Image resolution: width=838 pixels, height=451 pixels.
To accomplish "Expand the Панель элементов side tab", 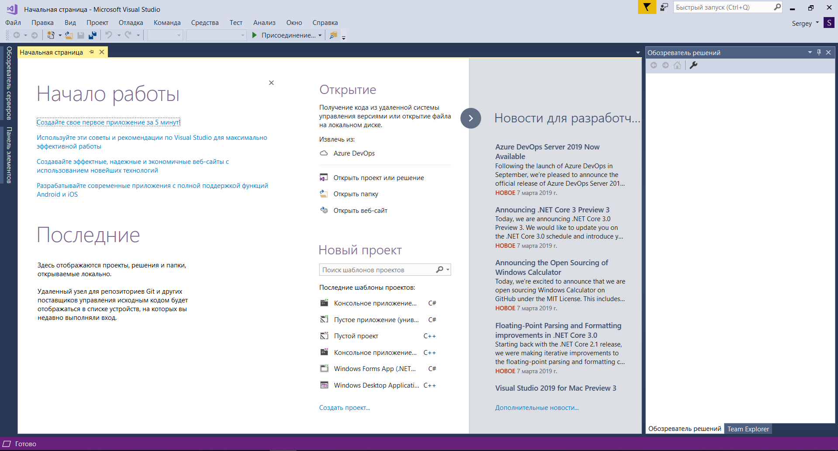I will 9,155.
